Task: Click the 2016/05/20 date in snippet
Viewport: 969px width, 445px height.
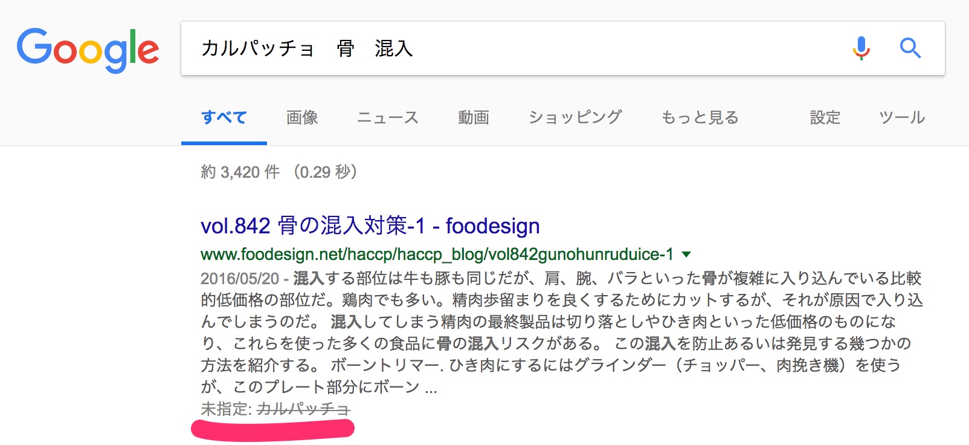Action: pyautogui.click(x=239, y=279)
